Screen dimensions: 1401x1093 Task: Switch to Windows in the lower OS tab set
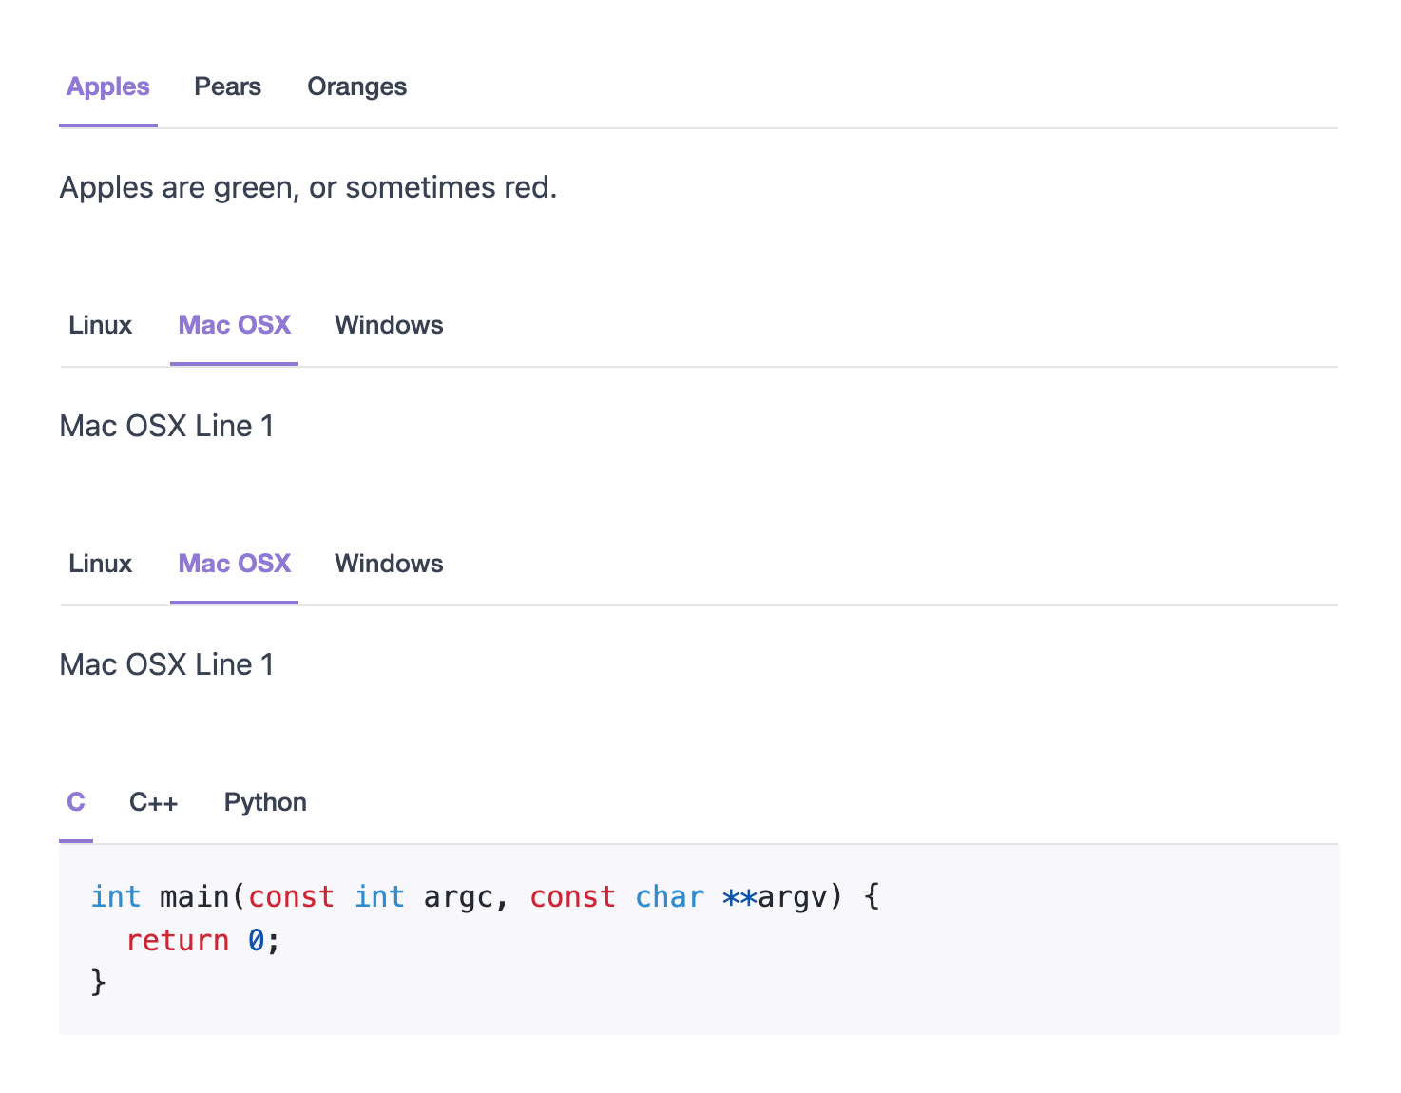click(x=390, y=564)
